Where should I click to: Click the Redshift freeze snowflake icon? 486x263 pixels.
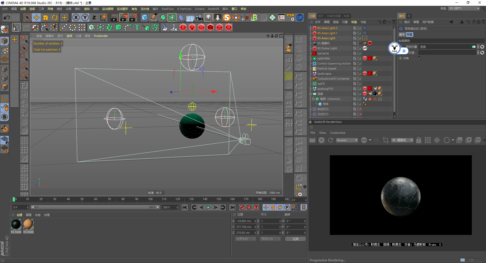tap(437, 140)
